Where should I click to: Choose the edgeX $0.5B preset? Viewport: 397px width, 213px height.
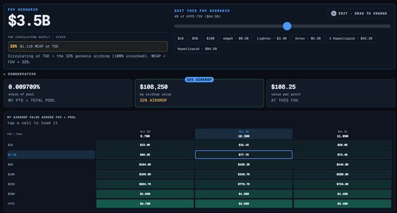click(x=236, y=39)
